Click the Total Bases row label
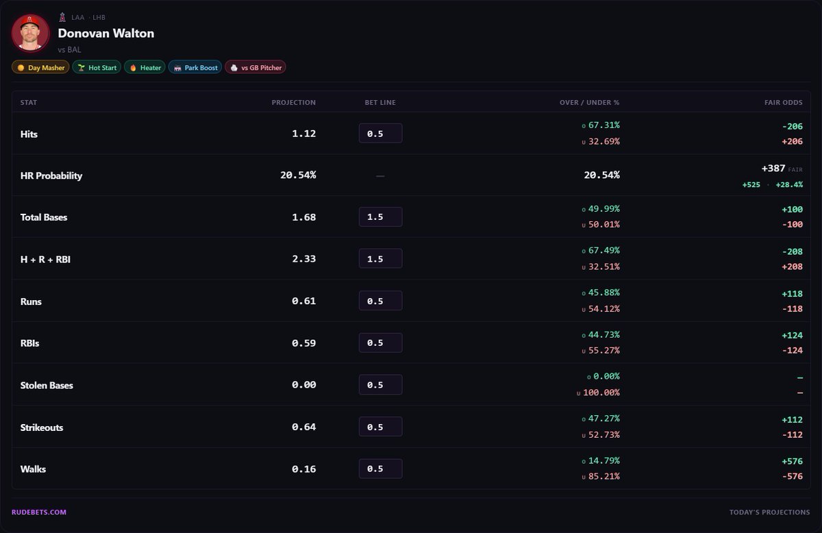822x533 pixels. [44, 217]
